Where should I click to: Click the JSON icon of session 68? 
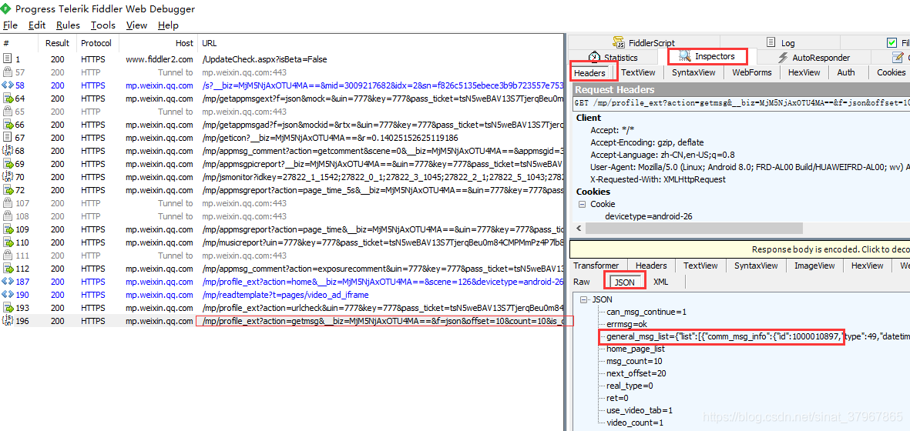tap(8, 151)
